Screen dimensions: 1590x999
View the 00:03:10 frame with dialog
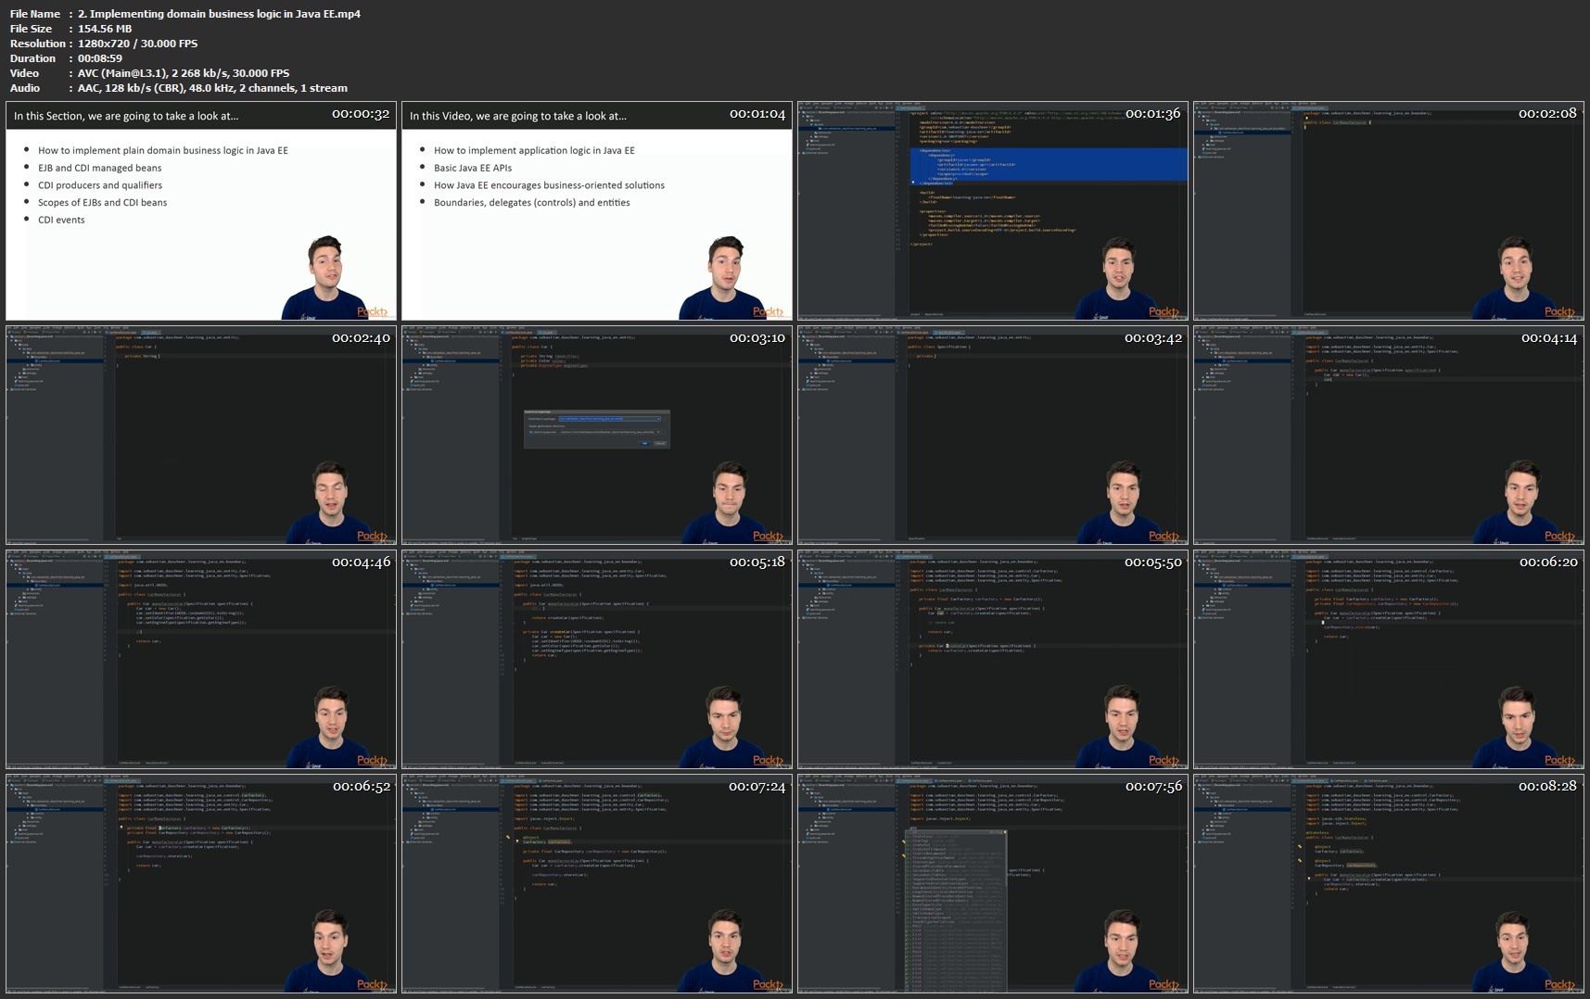[x=597, y=435]
